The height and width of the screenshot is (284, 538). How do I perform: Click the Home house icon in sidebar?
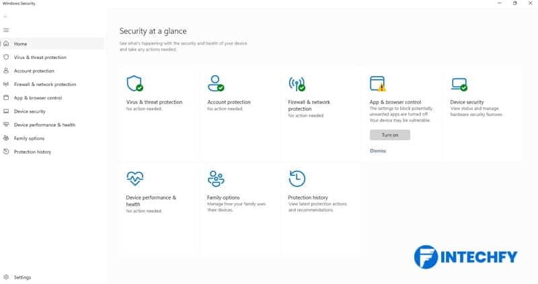tap(6, 44)
